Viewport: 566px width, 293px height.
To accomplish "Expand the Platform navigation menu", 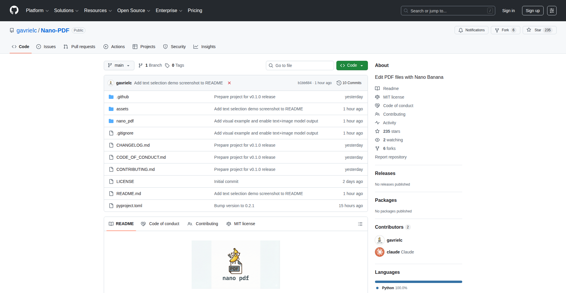I will 37,11.
